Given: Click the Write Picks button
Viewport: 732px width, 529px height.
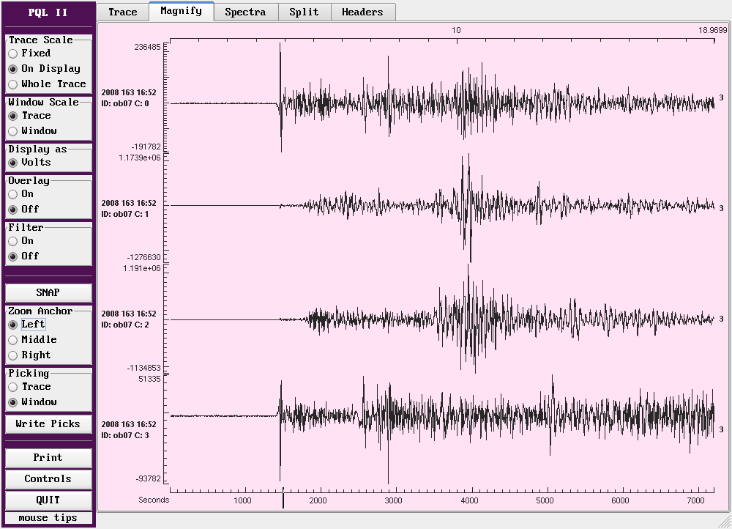Looking at the screenshot, I should (48, 423).
